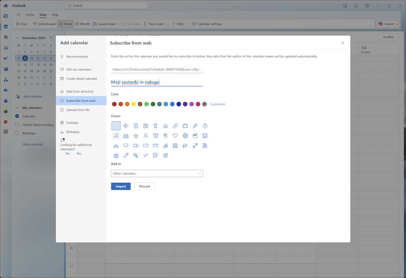Click the Import button
Image resolution: width=406 pixels, height=278 pixels.
[121, 186]
